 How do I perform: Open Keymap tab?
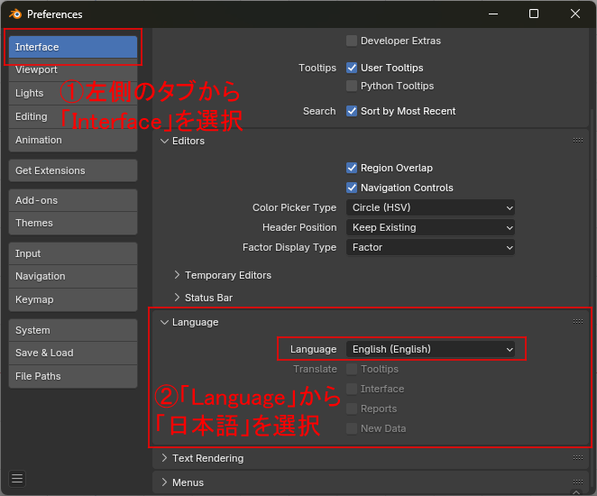pyautogui.click(x=73, y=299)
